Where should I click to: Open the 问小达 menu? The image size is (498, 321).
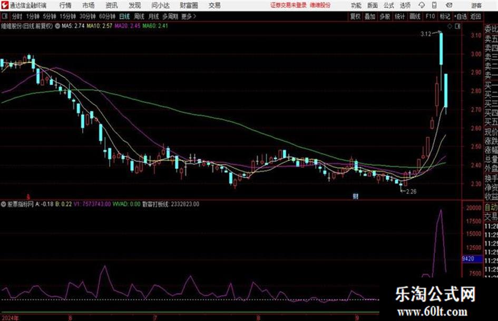160,5
